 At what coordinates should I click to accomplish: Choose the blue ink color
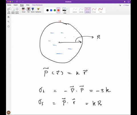pyautogui.click(x=51, y=10)
